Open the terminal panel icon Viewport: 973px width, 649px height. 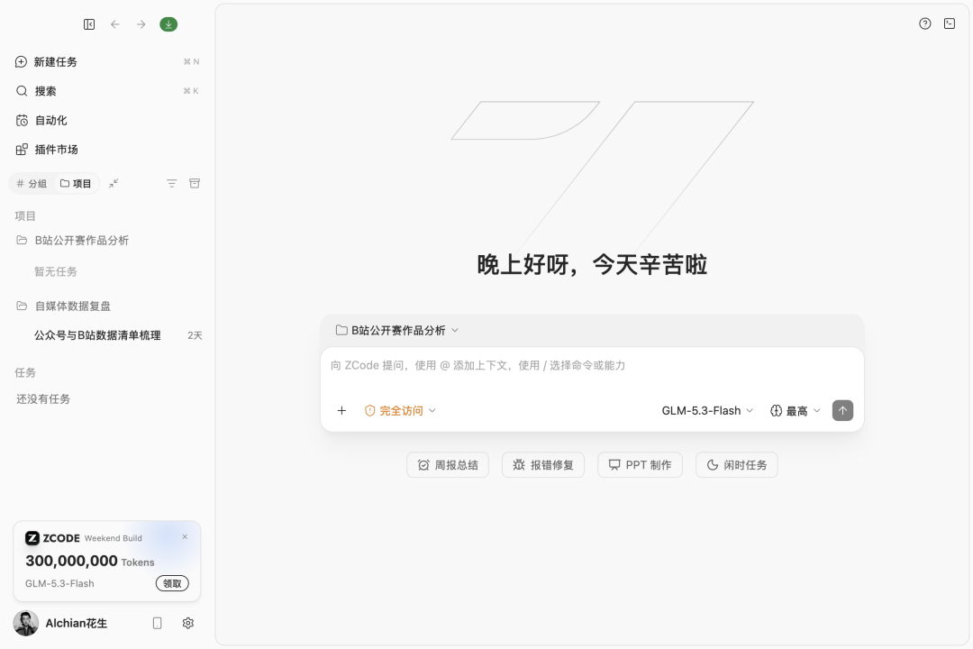pyautogui.click(x=950, y=23)
